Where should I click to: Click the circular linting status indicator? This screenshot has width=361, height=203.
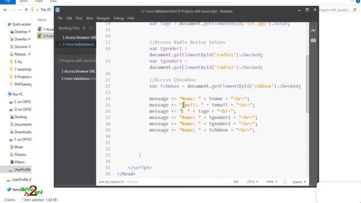pyautogui.click(x=284, y=182)
